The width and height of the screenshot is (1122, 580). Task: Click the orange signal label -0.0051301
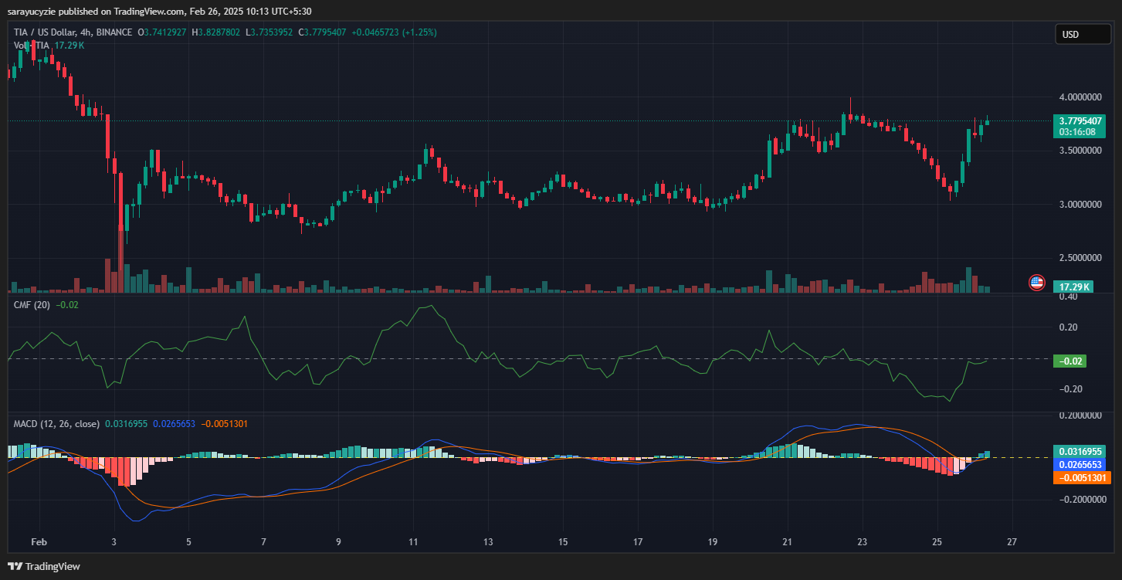pos(1080,477)
